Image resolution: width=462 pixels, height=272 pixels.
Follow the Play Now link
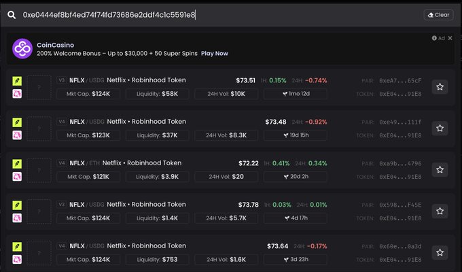click(215, 54)
